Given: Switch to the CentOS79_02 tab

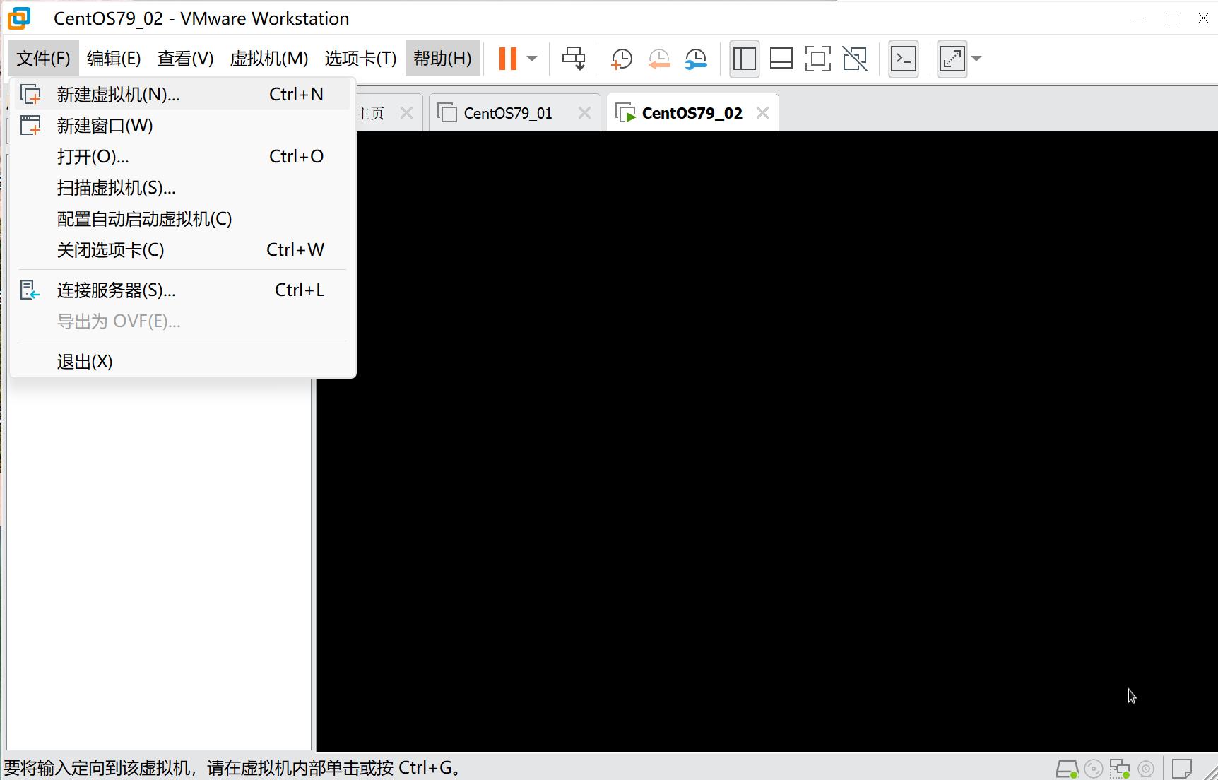Looking at the screenshot, I should [x=692, y=113].
